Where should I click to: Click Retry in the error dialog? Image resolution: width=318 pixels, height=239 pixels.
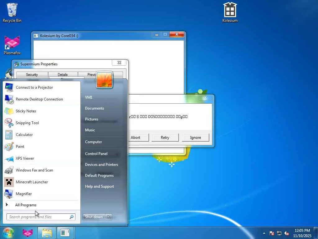pos(165,138)
